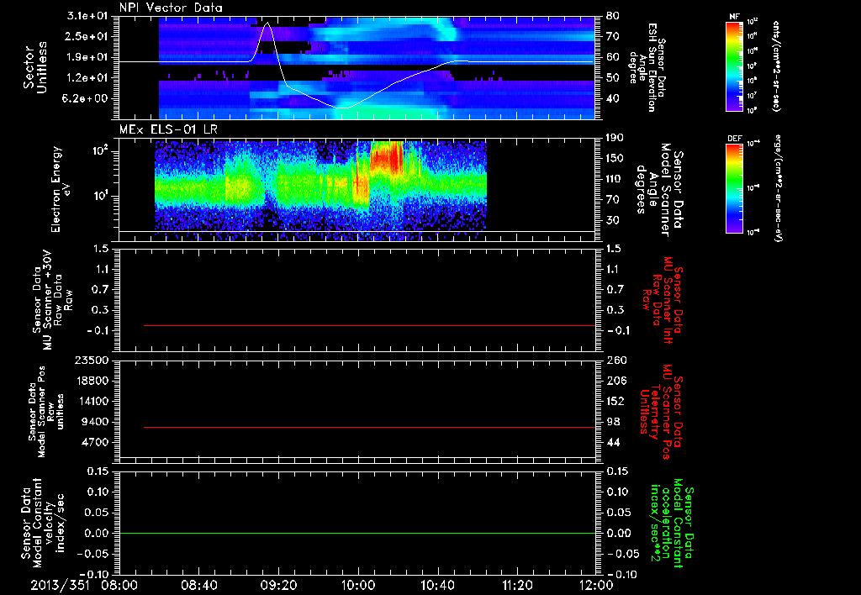Click the "Sector Unitless" axis title
The height and width of the screenshot is (595, 861).
34,67
